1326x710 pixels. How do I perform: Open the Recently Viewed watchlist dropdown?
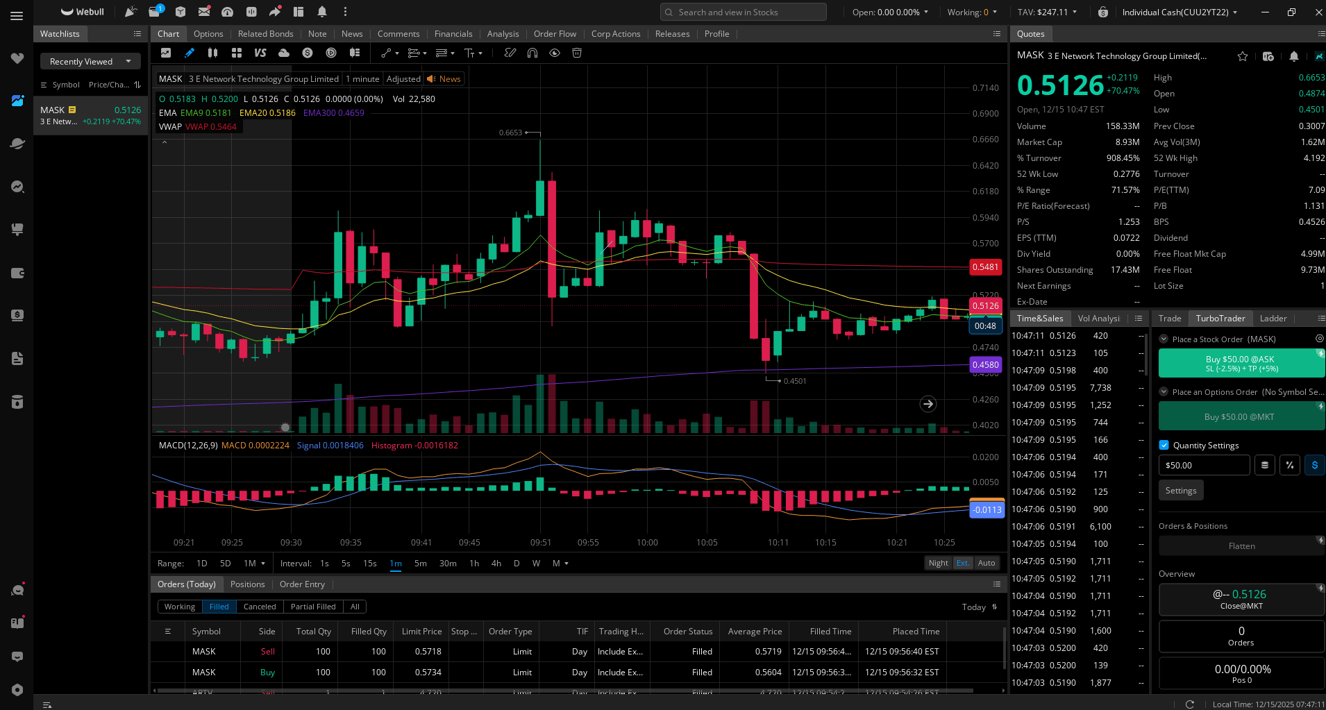pos(90,61)
